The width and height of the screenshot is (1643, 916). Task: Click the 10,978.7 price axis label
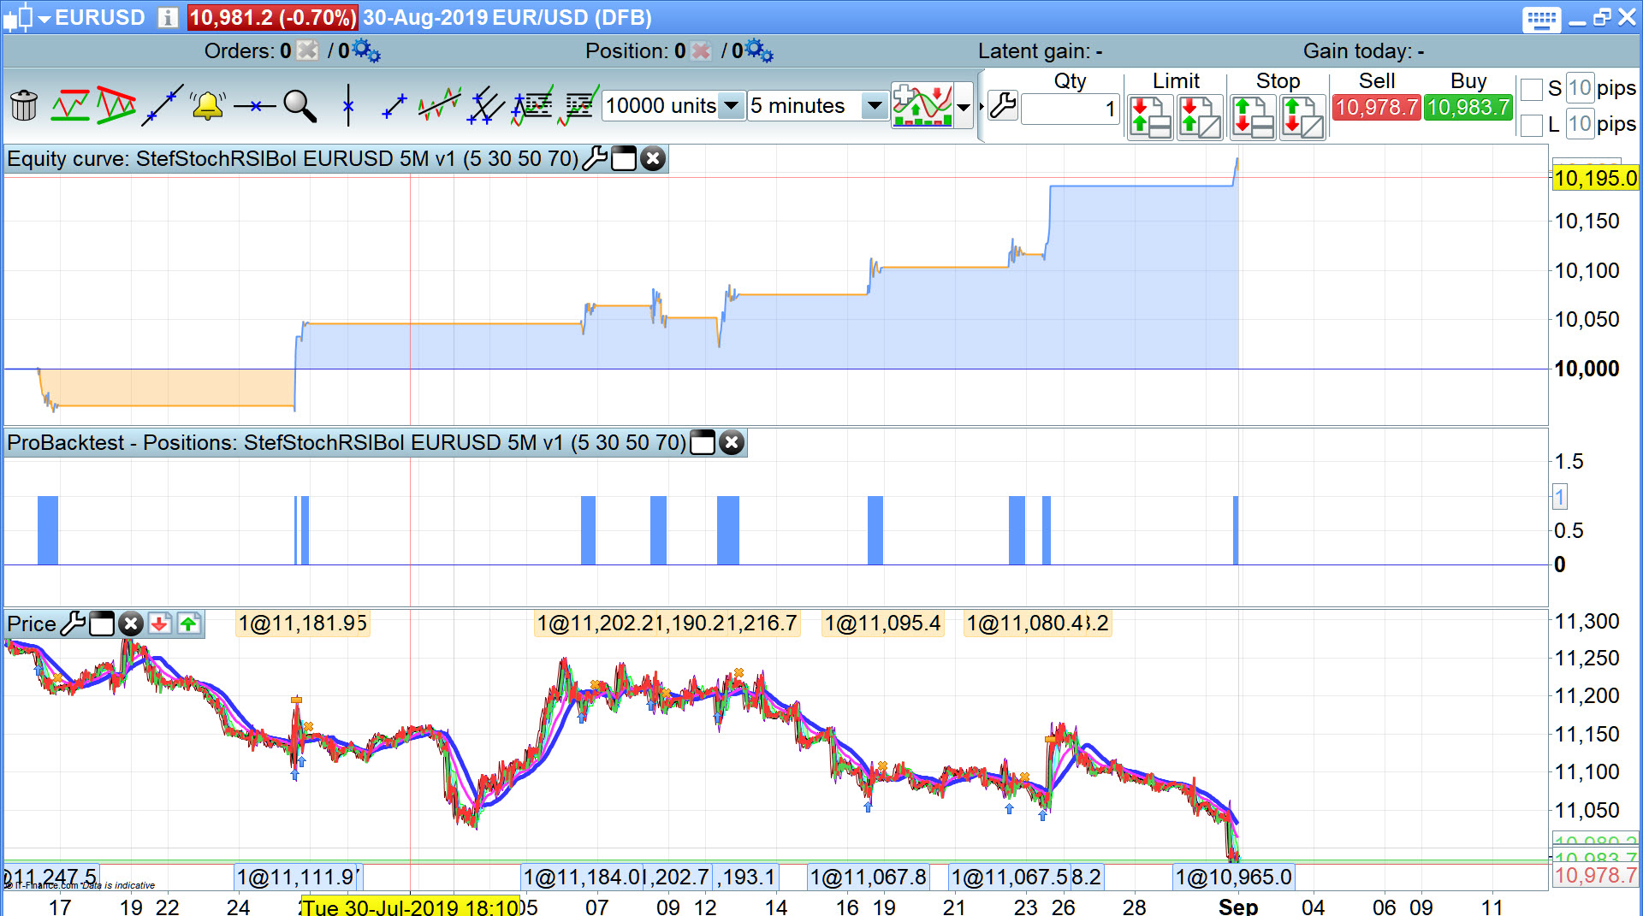pos(1596,875)
